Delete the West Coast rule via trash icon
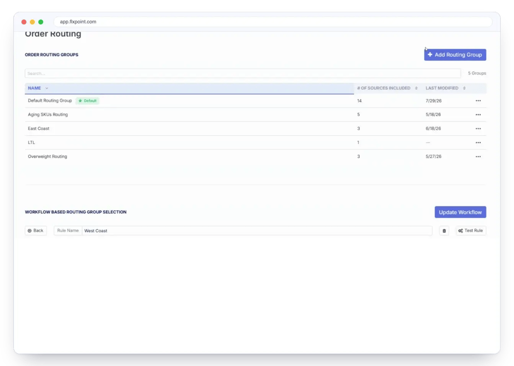This screenshot has width=514, height=366. click(444, 231)
